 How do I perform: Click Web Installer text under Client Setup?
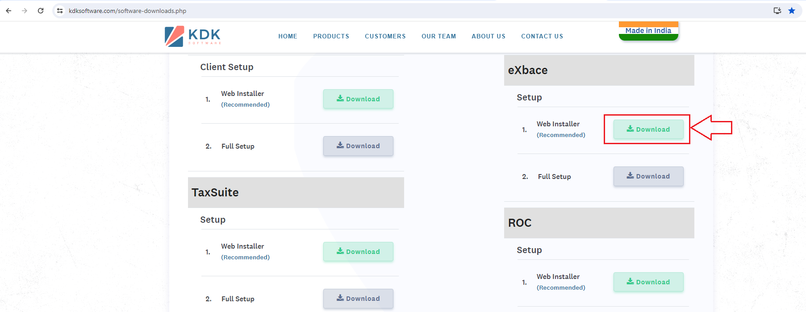coord(242,93)
